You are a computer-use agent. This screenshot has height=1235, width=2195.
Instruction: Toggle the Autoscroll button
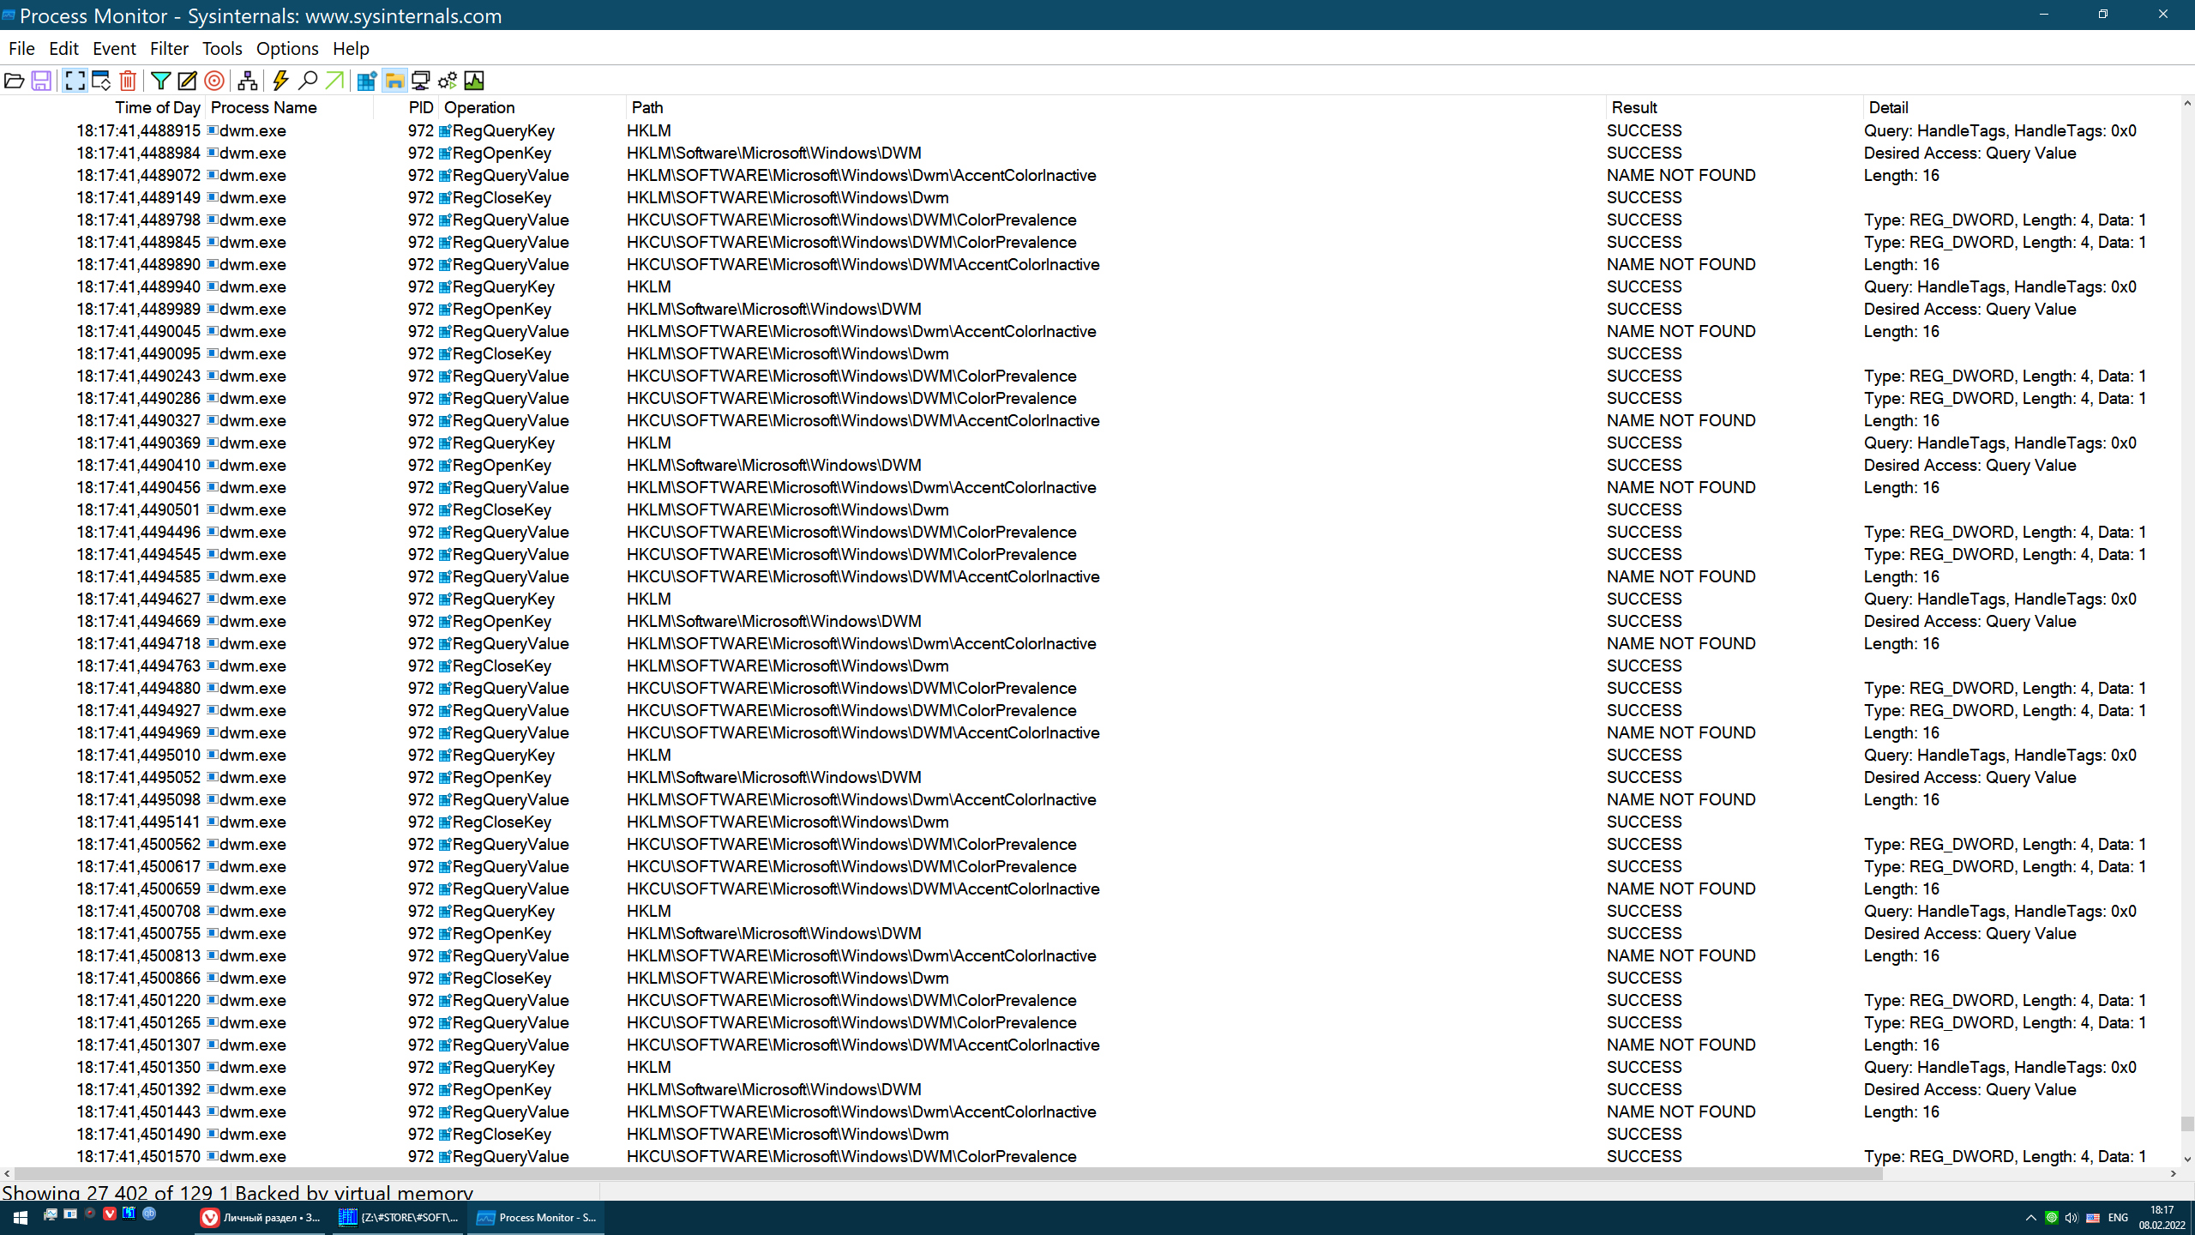click(101, 81)
